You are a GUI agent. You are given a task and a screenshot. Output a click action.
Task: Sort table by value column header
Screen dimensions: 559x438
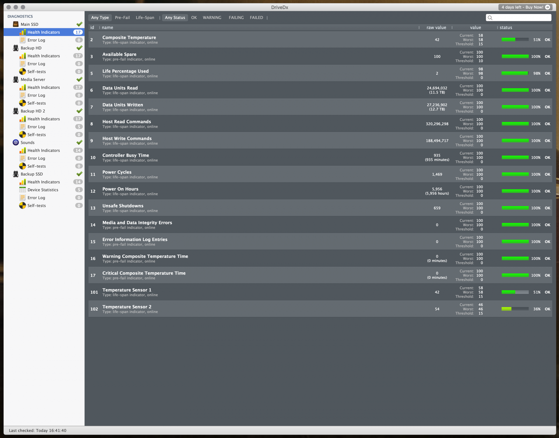[475, 28]
